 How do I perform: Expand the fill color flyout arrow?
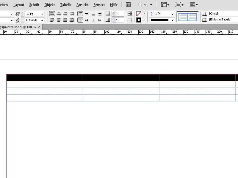144,14
